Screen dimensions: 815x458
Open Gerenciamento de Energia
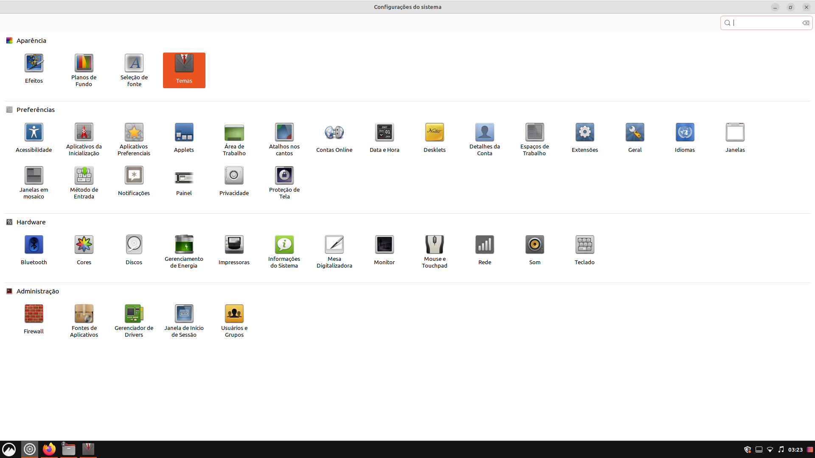(184, 251)
